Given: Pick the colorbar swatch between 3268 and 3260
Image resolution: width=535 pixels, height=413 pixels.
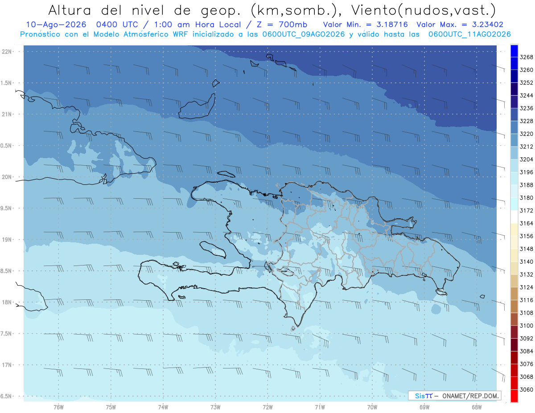Looking at the screenshot, I should [x=514, y=64].
